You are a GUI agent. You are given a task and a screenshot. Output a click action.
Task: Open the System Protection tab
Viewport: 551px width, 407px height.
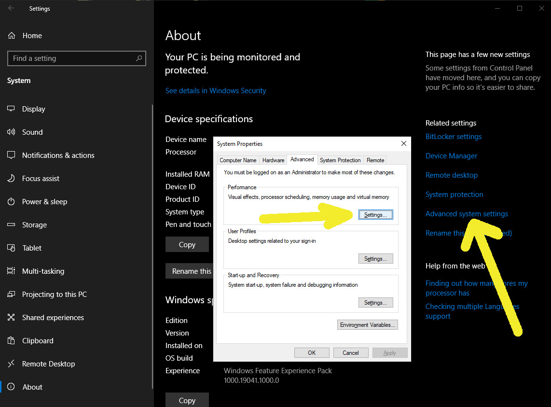coord(340,160)
